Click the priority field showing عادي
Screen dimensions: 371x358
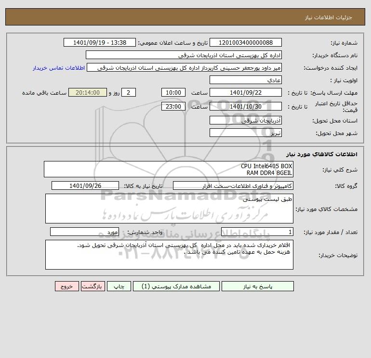(x=246, y=80)
